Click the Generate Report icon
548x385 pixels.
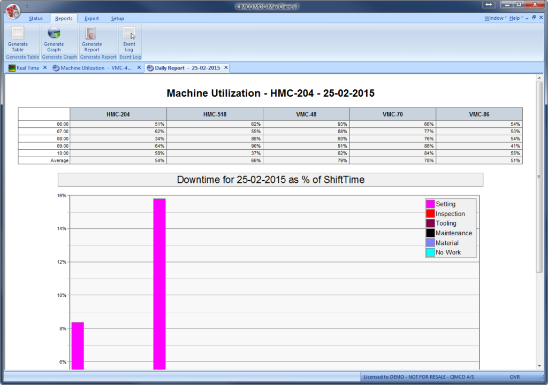(91, 34)
